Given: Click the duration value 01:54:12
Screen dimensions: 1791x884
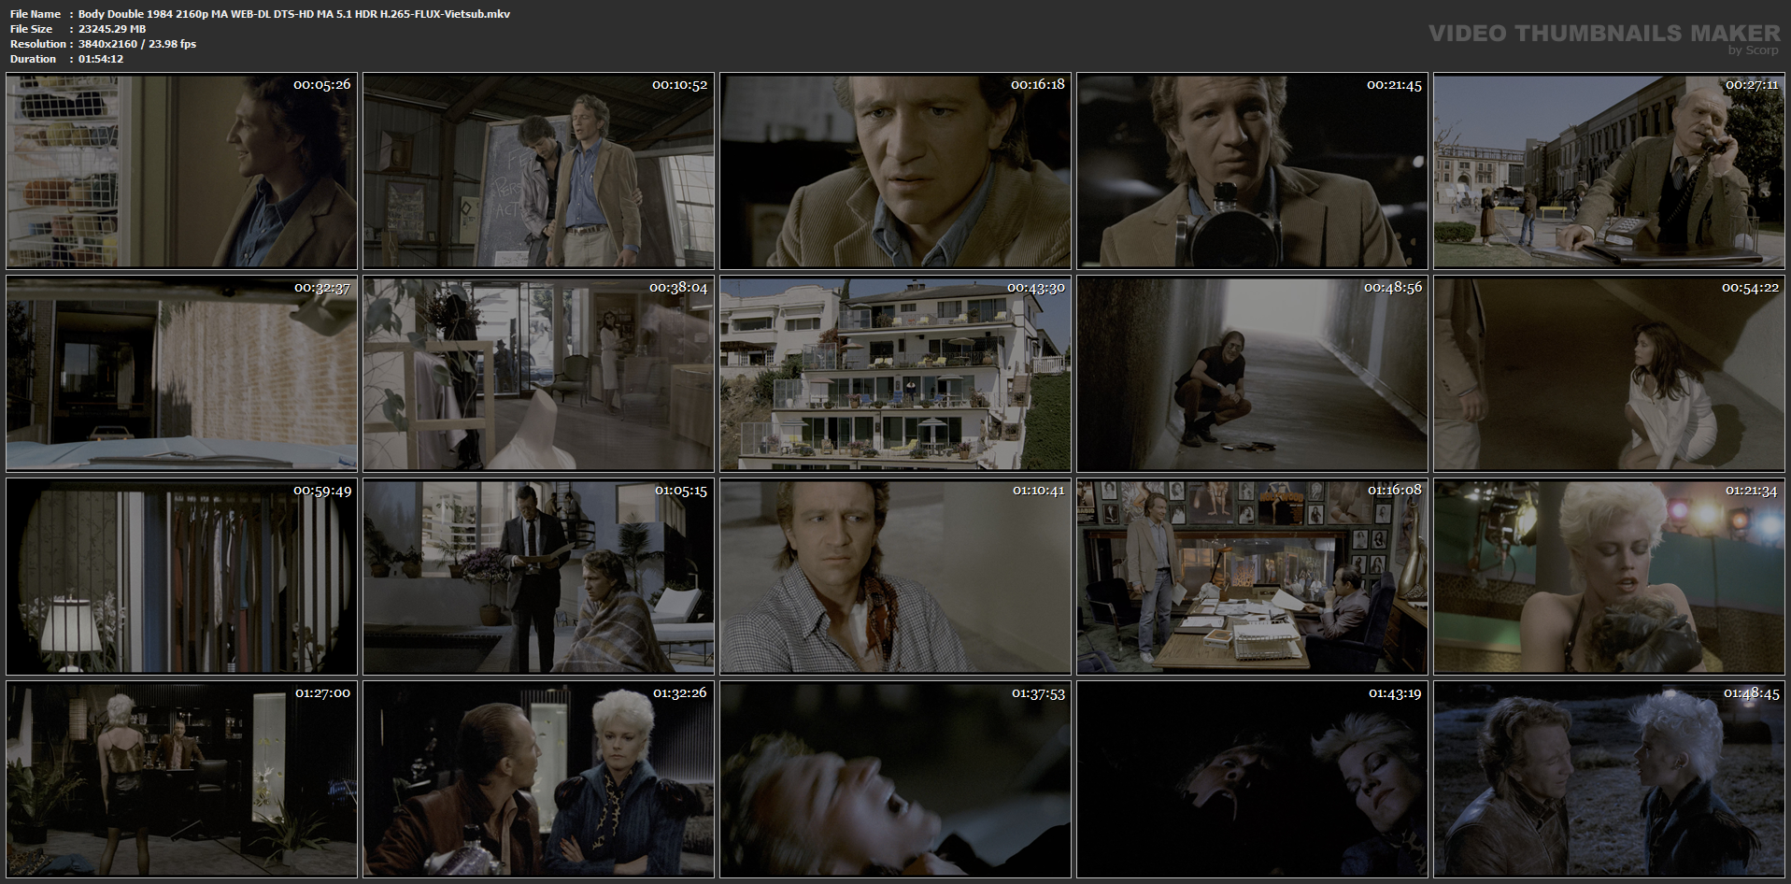Looking at the screenshot, I should point(101,59).
